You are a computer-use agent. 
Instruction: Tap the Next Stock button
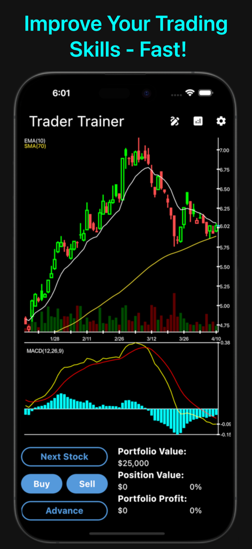coord(64,457)
